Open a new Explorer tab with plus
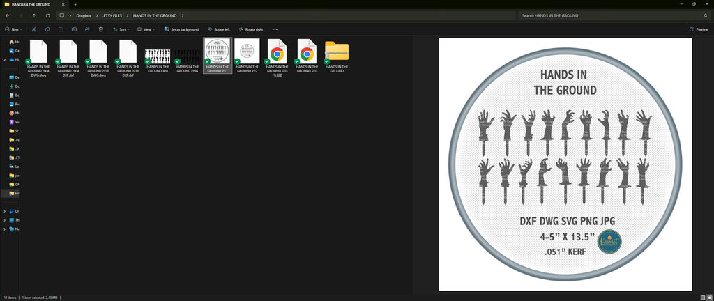714x301 pixels. (x=75, y=4)
